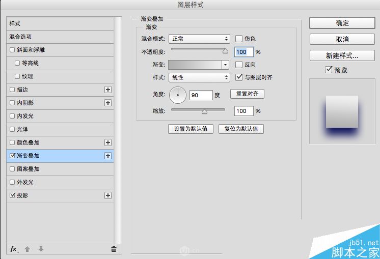Screen dimensions: 380x259
Task: Click the 缩放 value field 100
Action: pos(244,111)
